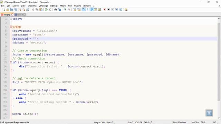
Task: Open the Search menu
Action: click(x=16, y=6)
